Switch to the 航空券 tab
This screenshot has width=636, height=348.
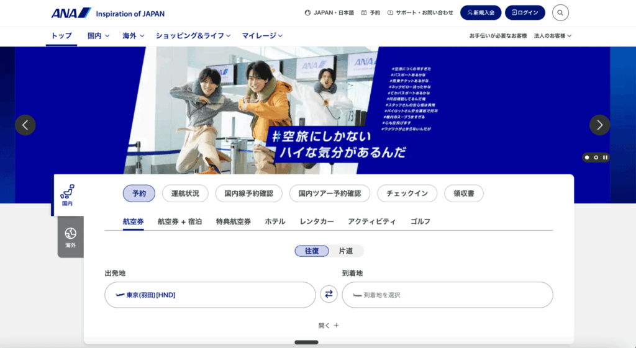[x=134, y=221]
